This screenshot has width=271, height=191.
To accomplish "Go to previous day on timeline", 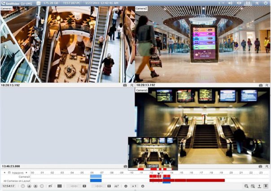I will click(4, 172).
